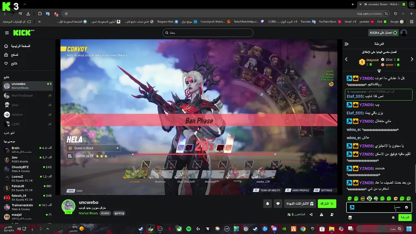
Task: Open the Following sidebar item
Action: pos(10,63)
